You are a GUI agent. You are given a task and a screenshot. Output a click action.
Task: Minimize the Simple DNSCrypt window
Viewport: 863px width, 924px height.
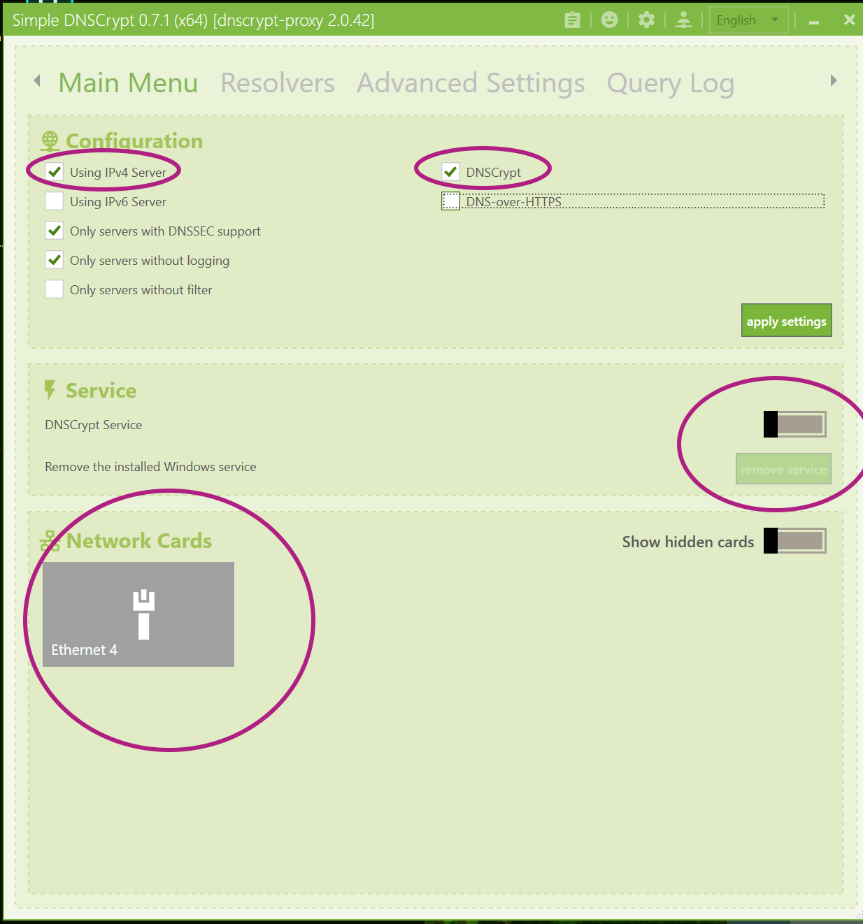click(x=814, y=21)
